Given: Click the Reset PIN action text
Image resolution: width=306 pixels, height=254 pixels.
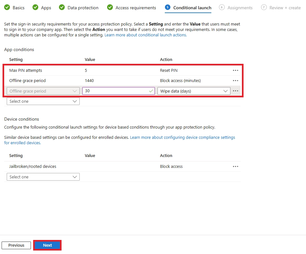Looking at the screenshot, I should pos(169,70).
